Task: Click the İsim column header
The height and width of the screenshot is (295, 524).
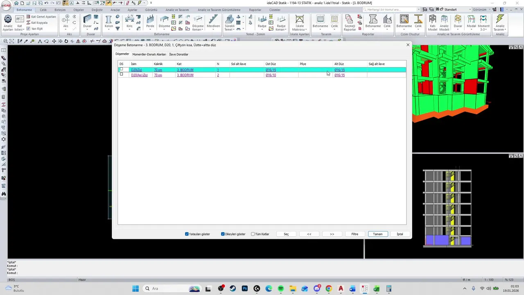Action: coord(134,64)
